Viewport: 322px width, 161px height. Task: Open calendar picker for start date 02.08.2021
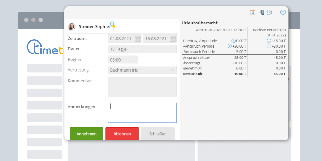tap(137, 39)
